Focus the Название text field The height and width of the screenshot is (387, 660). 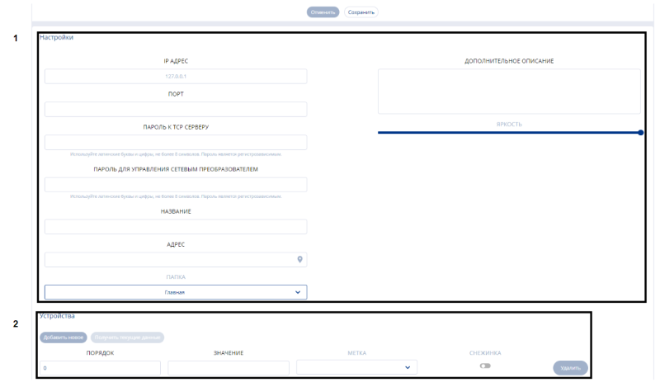175,226
